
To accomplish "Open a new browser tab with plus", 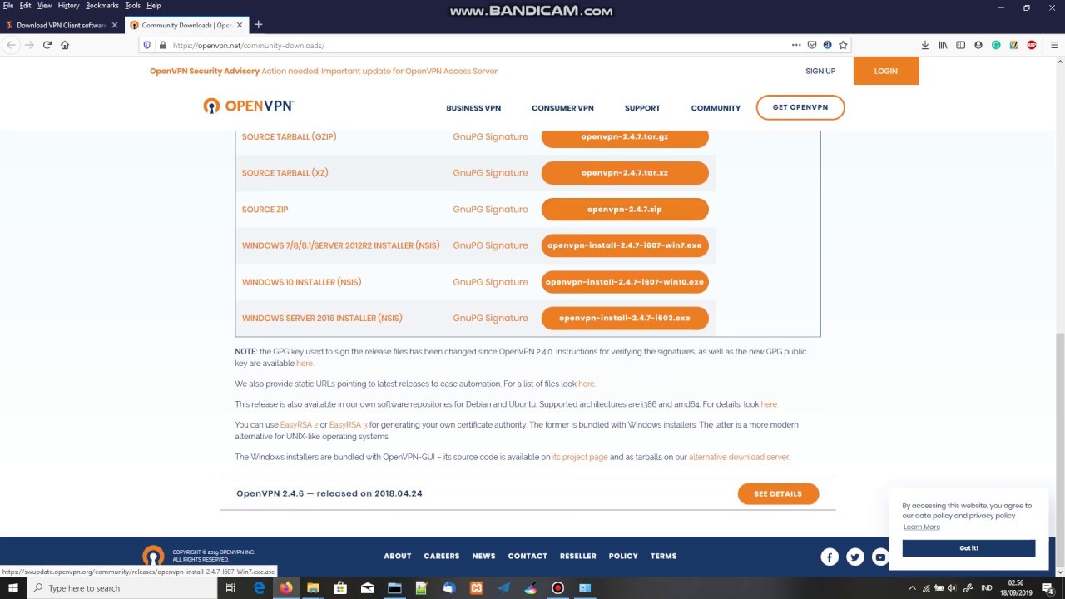I will [x=258, y=25].
